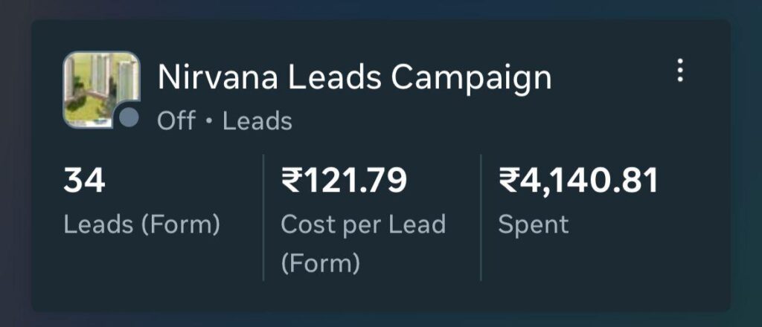762x327 pixels.
Task: Click the "Cost per Lead" metric label
Action: pyautogui.click(x=362, y=224)
